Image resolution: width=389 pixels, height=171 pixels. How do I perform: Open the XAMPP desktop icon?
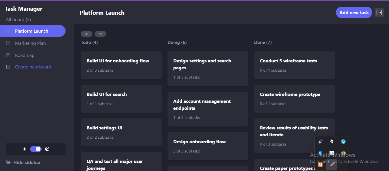[x=320, y=164]
